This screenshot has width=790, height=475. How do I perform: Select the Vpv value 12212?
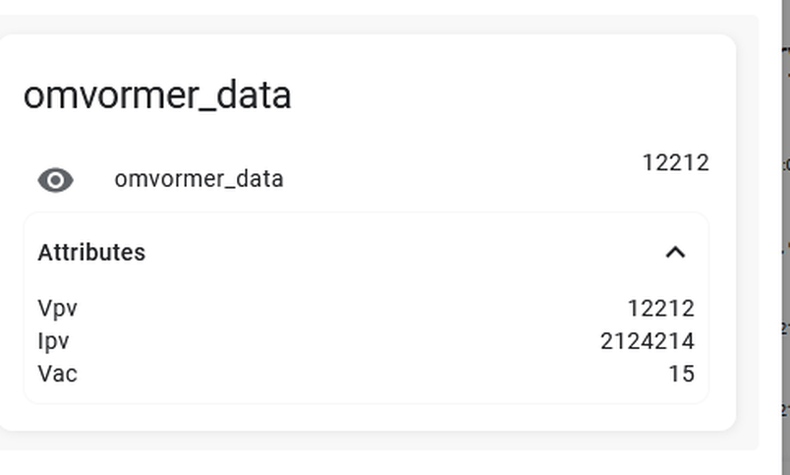coord(661,308)
